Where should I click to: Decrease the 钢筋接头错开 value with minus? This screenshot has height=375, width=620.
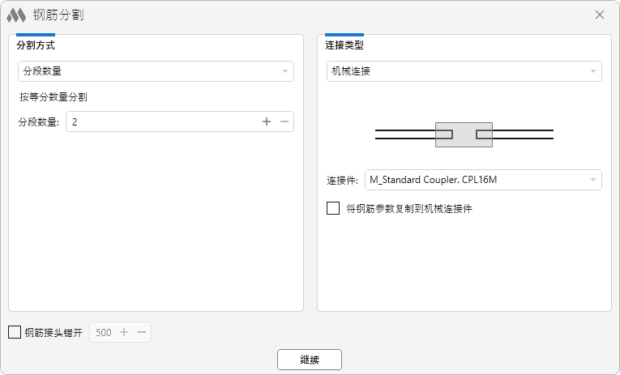coord(142,332)
